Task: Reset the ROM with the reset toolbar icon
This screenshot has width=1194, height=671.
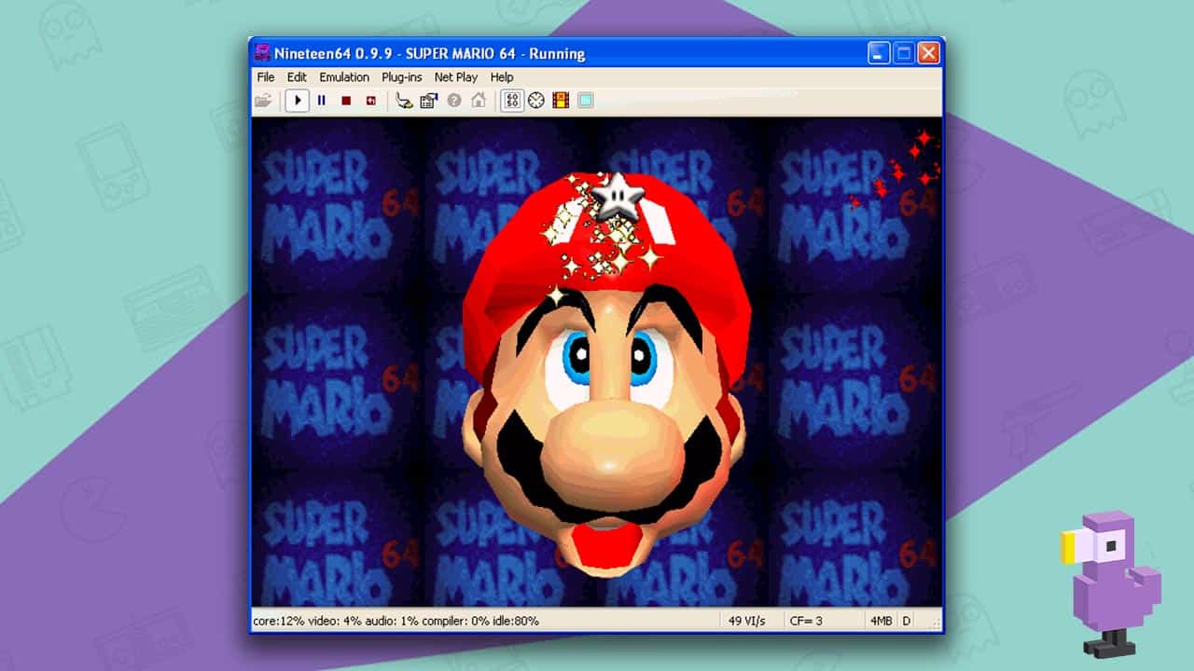Action: [x=369, y=100]
